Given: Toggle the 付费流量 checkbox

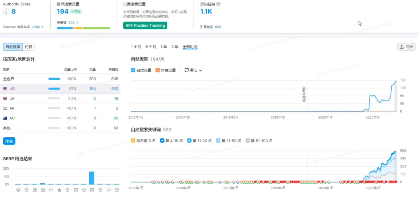Looking at the screenshot, I should coord(158,70).
